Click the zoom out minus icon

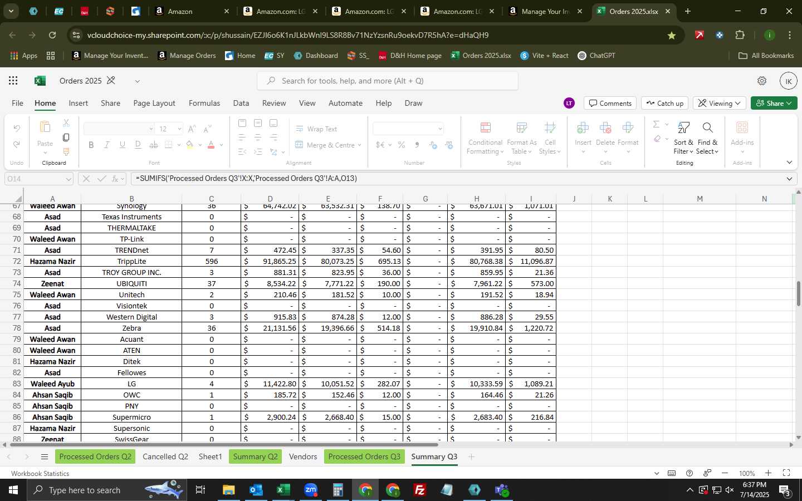tap(725, 473)
